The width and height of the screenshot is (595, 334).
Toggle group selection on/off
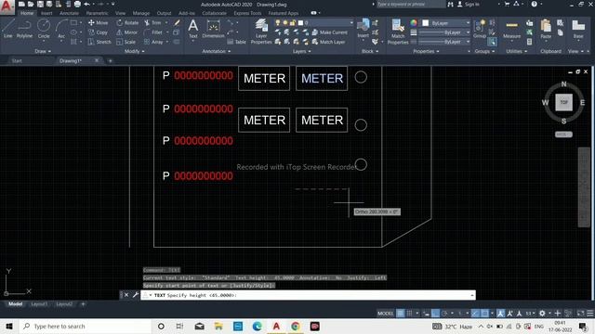click(492, 42)
